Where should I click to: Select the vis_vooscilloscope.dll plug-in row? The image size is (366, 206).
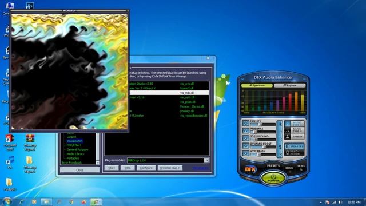point(169,116)
